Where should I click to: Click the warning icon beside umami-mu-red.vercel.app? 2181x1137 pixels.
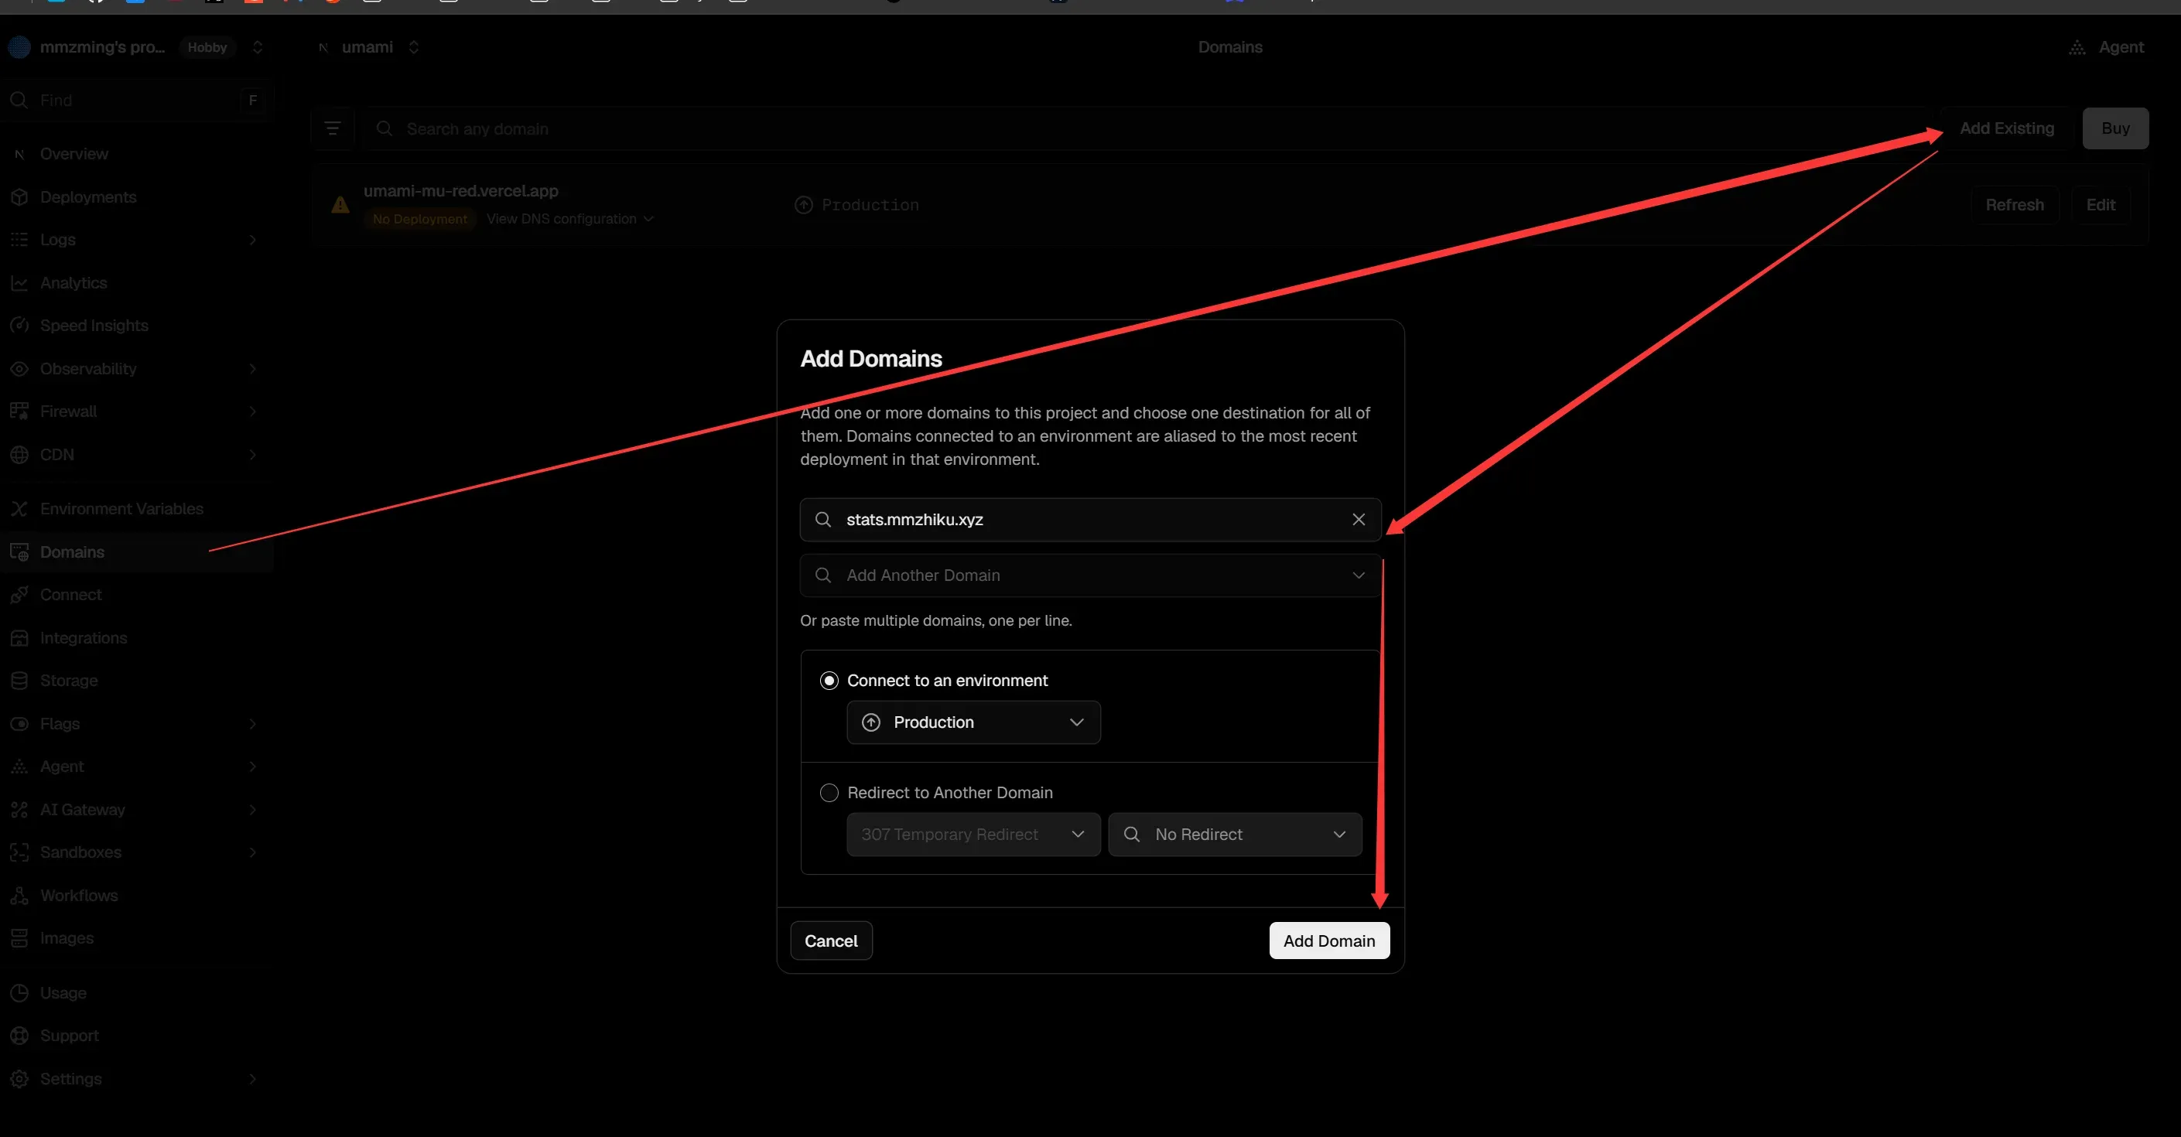pos(340,205)
